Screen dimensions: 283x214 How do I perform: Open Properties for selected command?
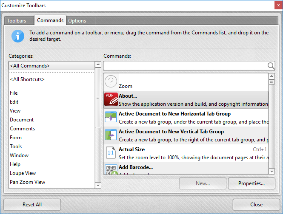coord(252,183)
